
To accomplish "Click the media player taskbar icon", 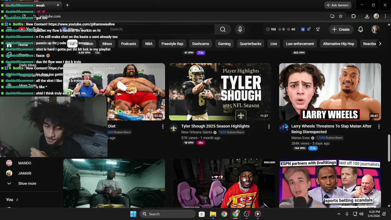I will pyautogui.click(x=258, y=214).
